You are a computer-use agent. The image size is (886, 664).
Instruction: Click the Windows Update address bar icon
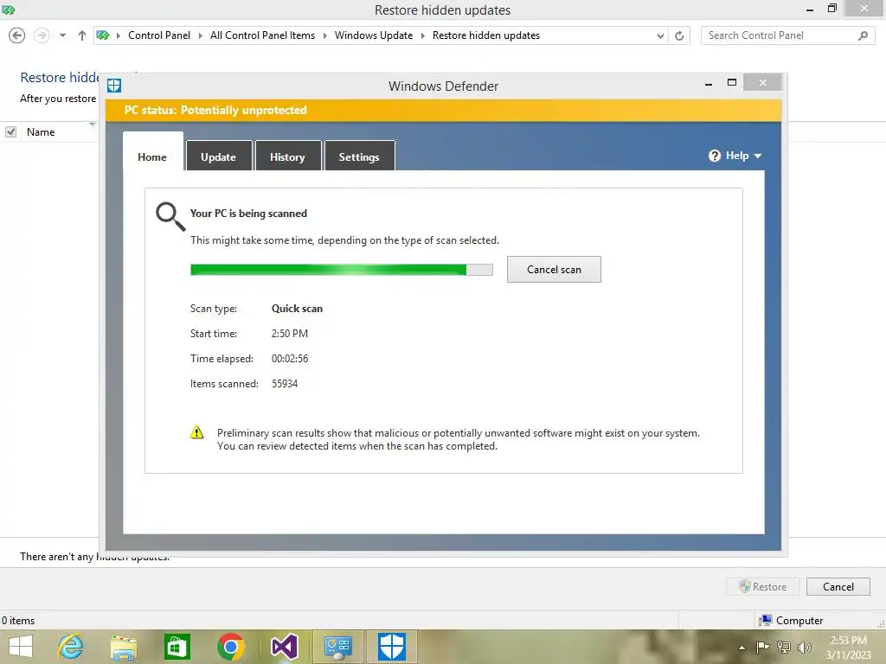(103, 35)
